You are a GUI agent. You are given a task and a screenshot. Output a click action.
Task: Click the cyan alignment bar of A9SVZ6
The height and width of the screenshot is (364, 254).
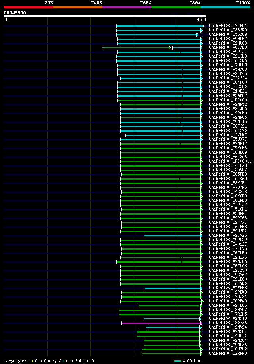click(x=173, y=236)
